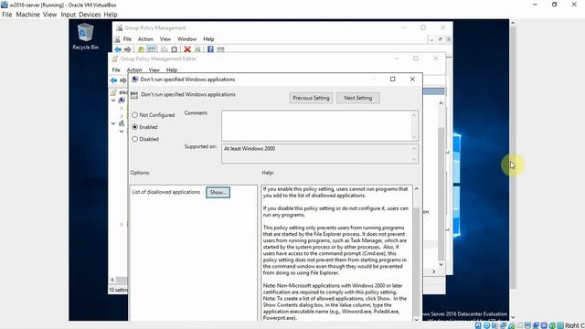Screen dimensions: 585x329
Task: Click Show... for list of disallowed applications
Action: (218, 193)
